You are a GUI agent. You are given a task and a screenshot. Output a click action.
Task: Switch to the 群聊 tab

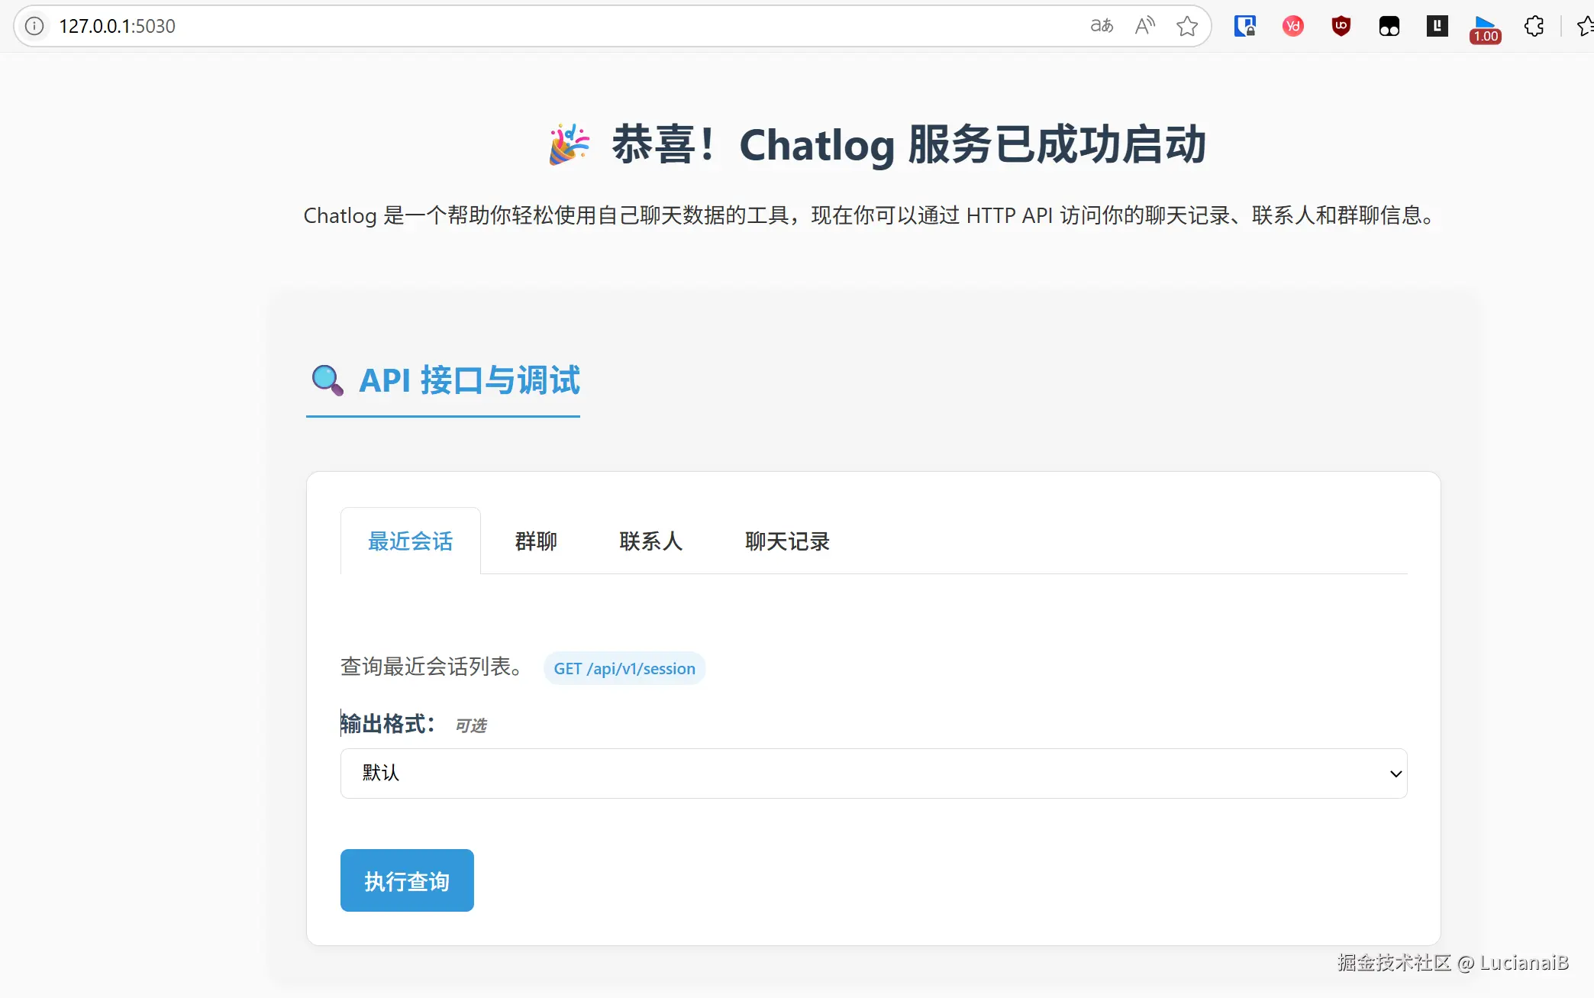tap(536, 541)
